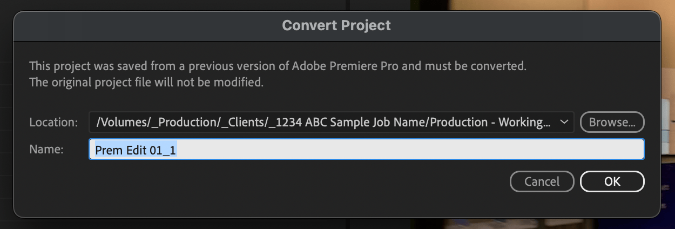Click the Location: label
Screen dimensions: 675x229
(x=53, y=122)
